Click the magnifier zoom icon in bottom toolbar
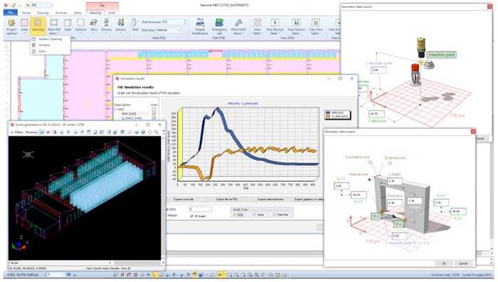The width and height of the screenshot is (498, 282). (x=230, y=275)
